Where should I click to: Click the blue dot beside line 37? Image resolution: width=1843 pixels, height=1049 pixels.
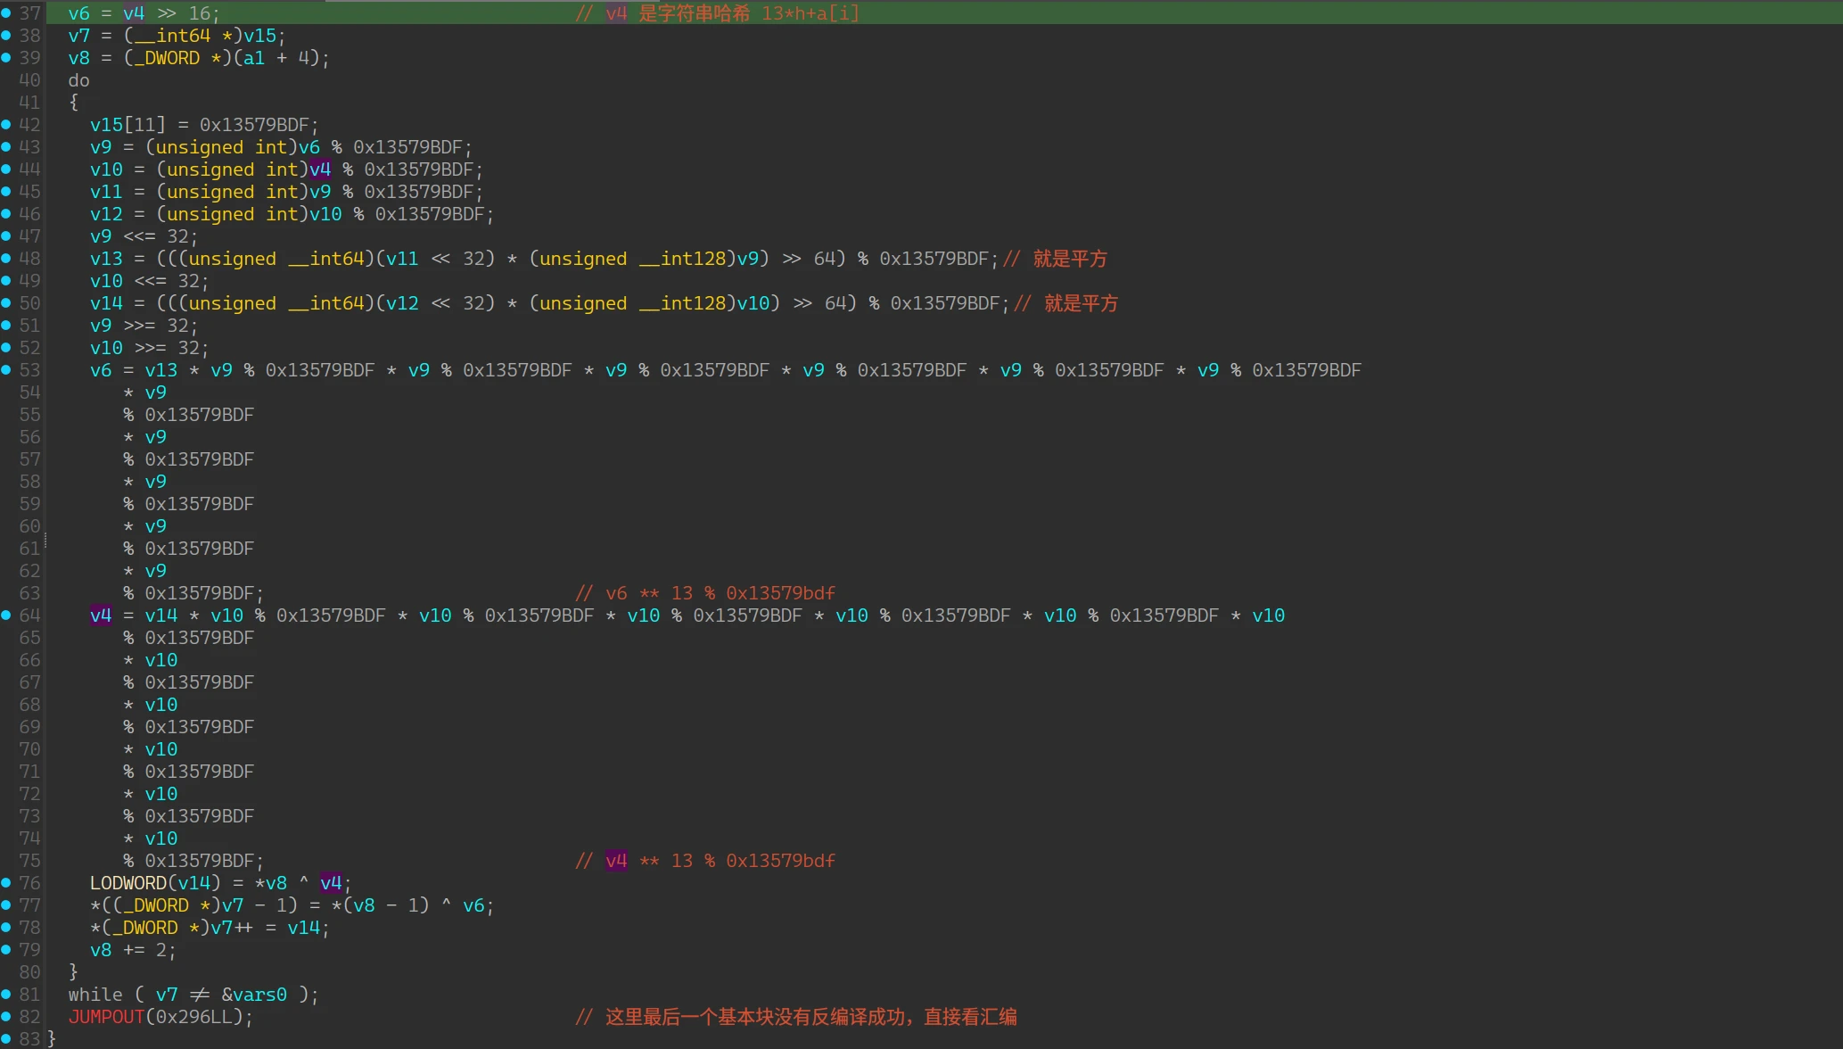click(x=6, y=12)
